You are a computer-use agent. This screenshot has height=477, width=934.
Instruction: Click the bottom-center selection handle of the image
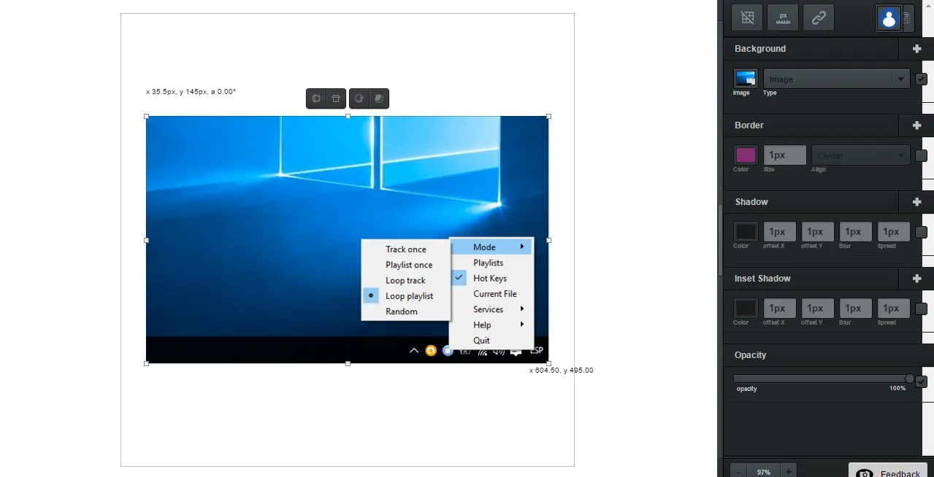(x=348, y=363)
